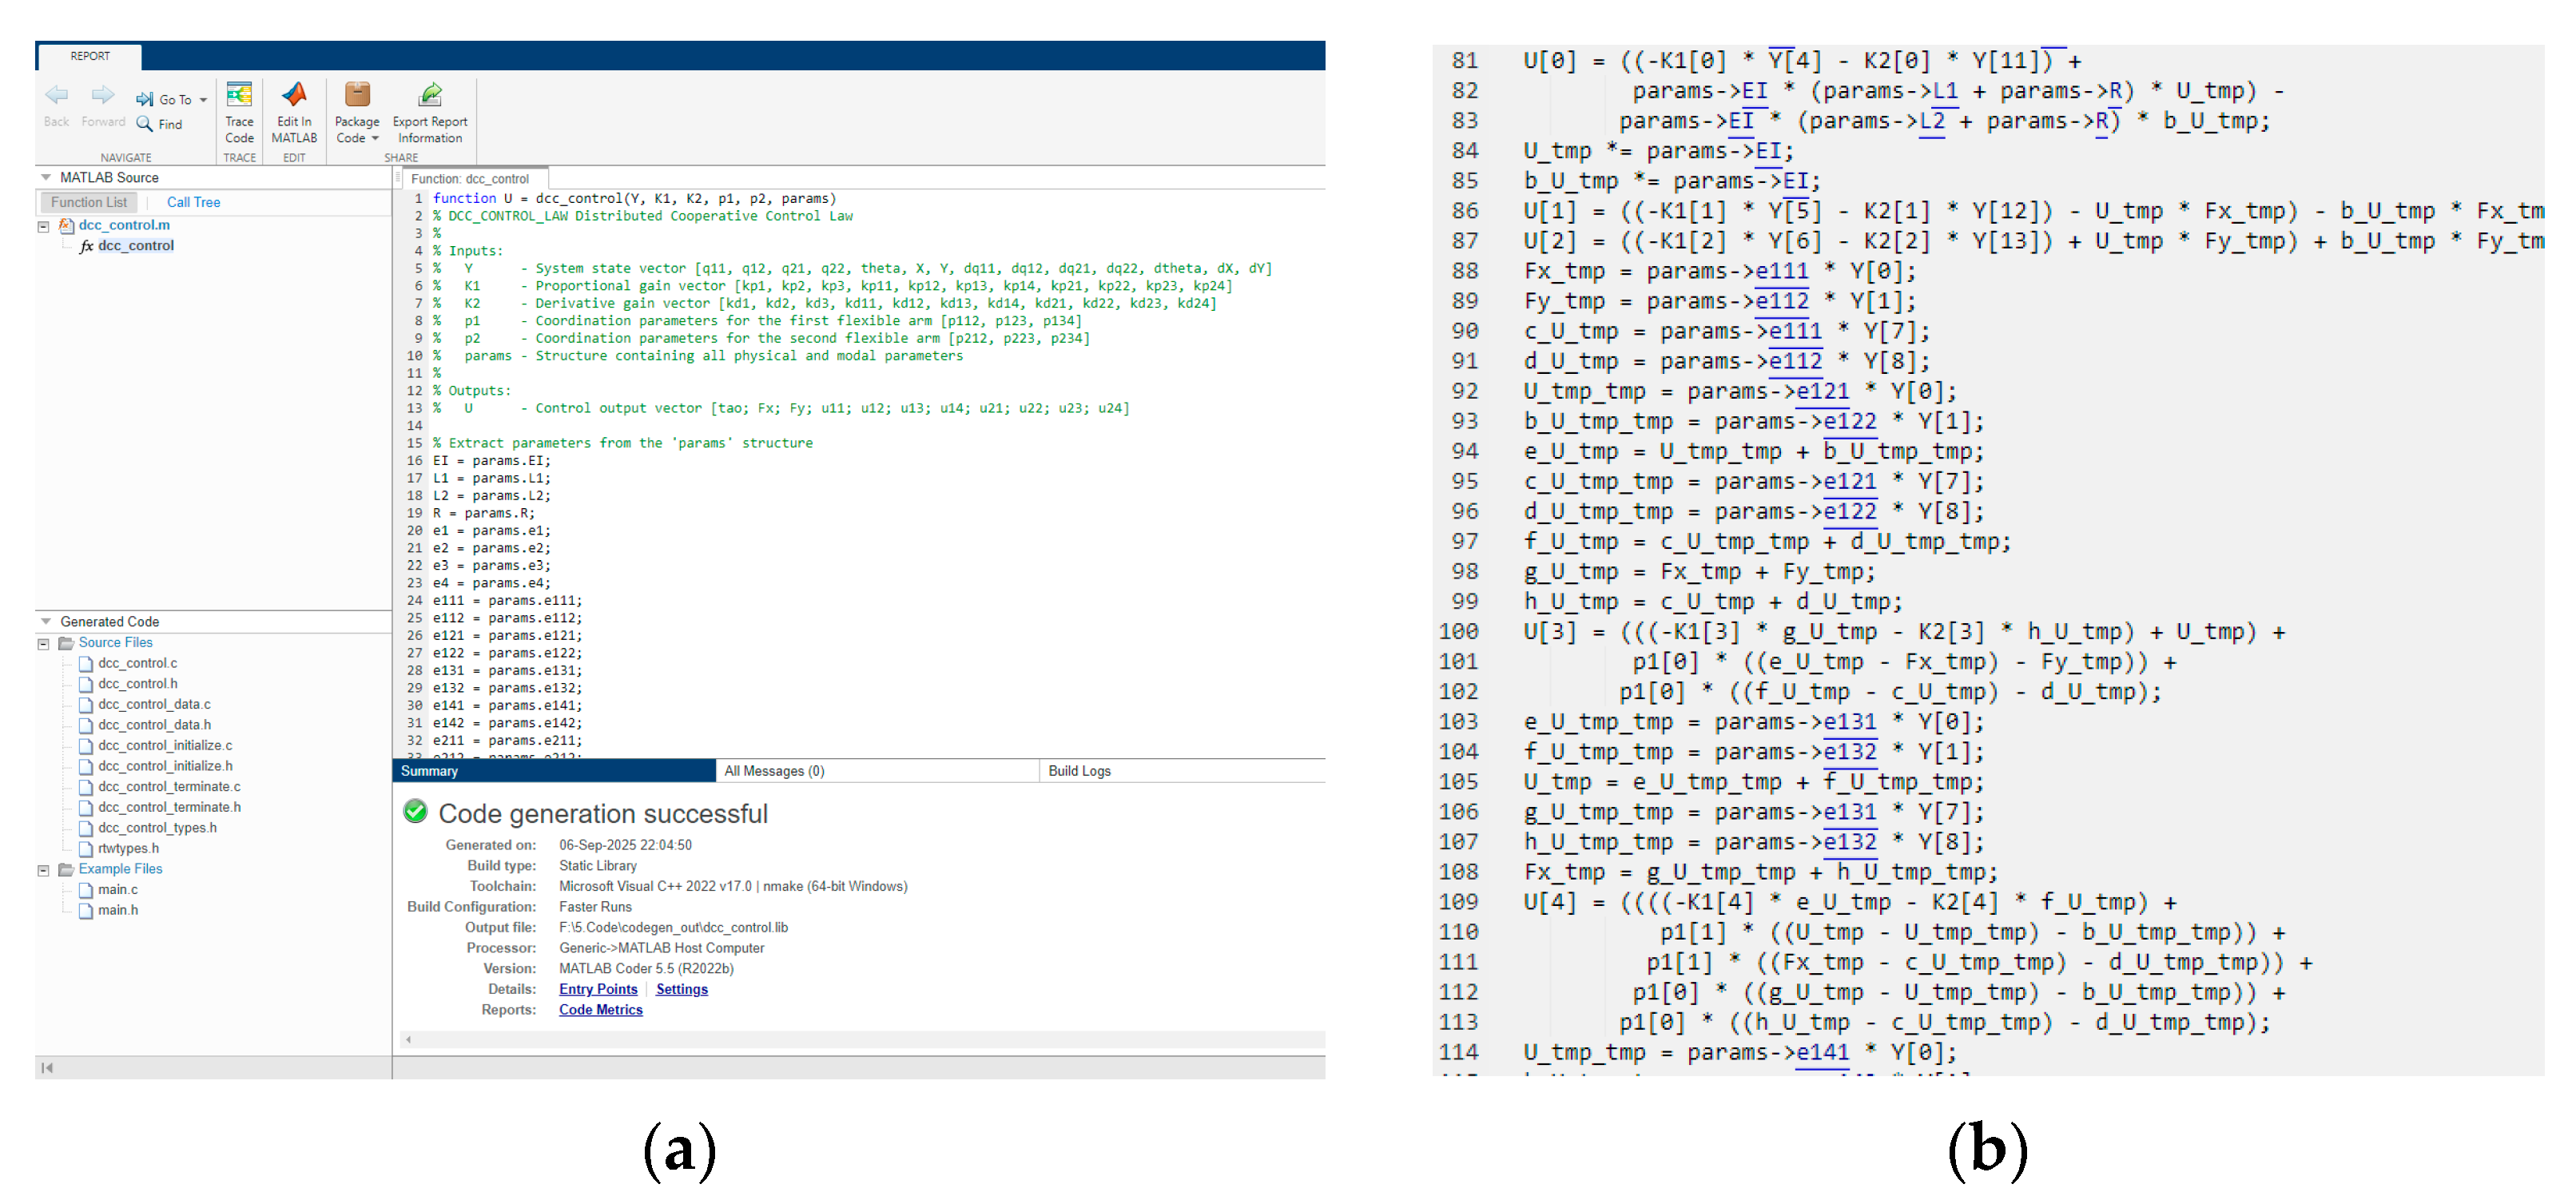Image resolution: width=2576 pixels, height=1204 pixels.
Task: Click the Forward arrow icon
Action: click(x=103, y=96)
